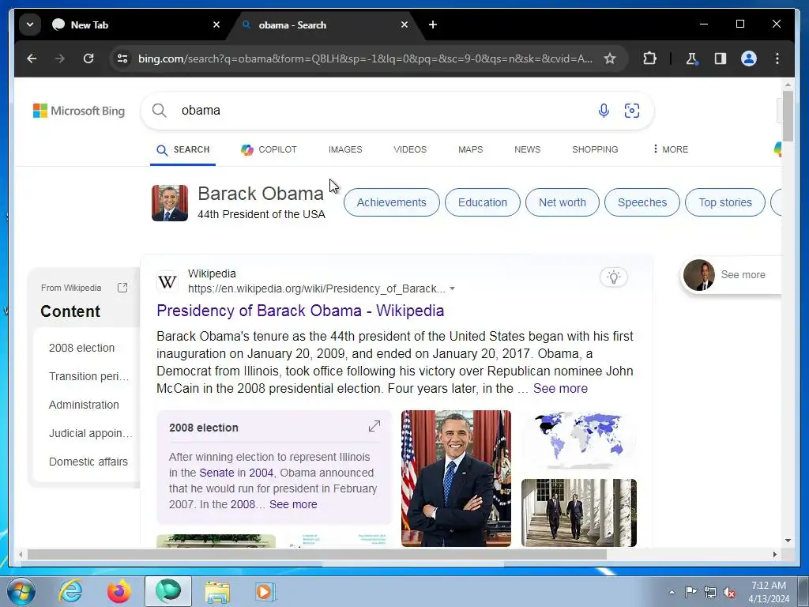The height and width of the screenshot is (607, 809).
Task: Close the obama - Search tab
Action: pyautogui.click(x=404, y=25)
